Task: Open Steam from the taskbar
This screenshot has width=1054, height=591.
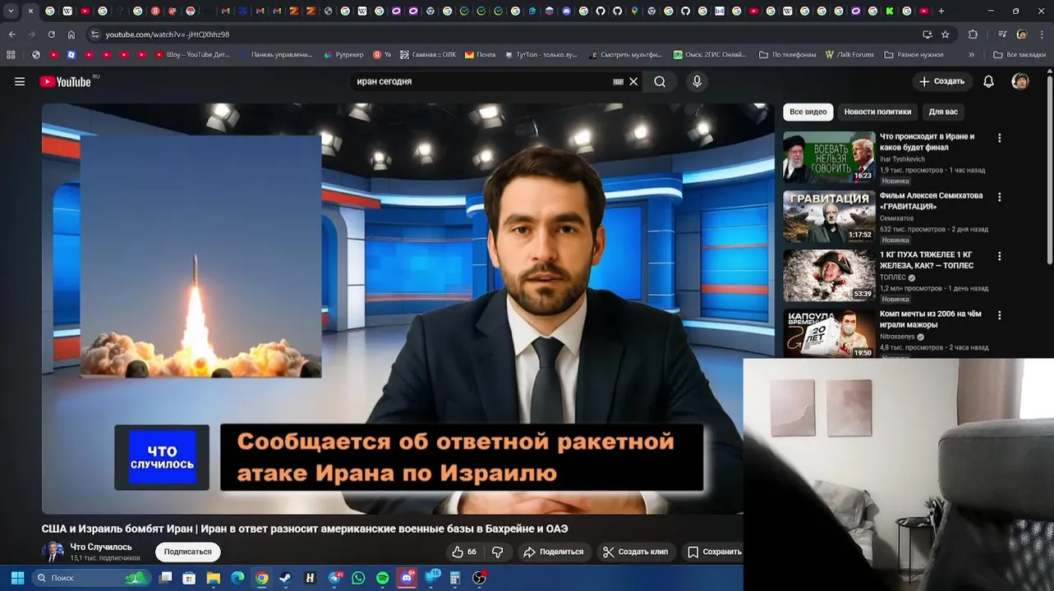Action: (x=285, y=578)
